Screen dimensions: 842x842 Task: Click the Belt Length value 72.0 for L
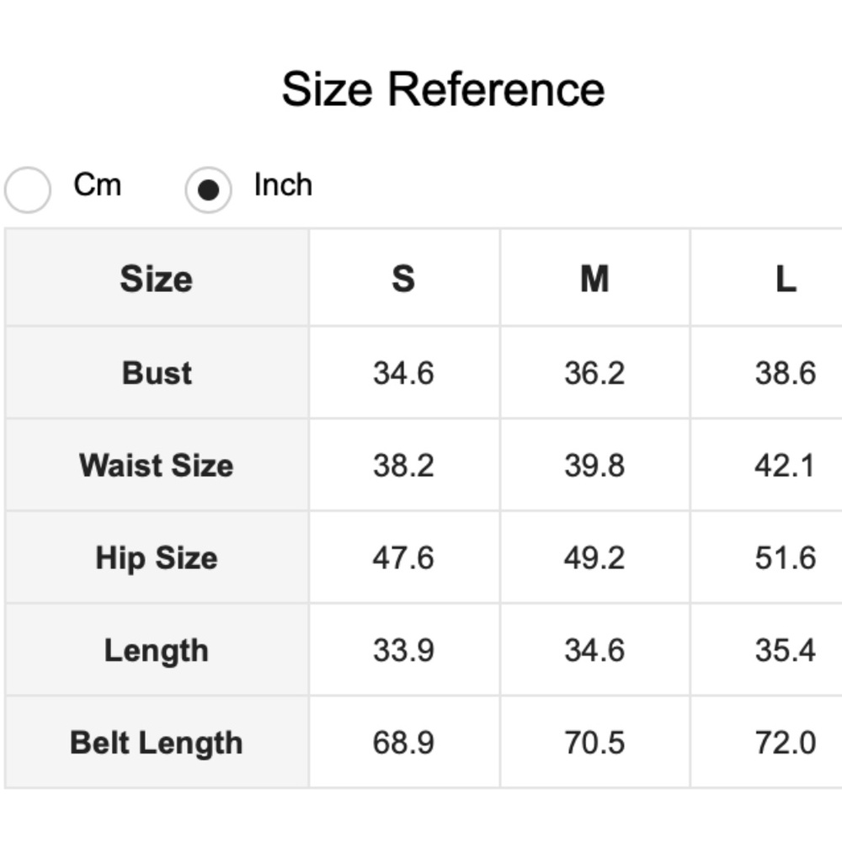pyautogui.click(x=785, y=743)
